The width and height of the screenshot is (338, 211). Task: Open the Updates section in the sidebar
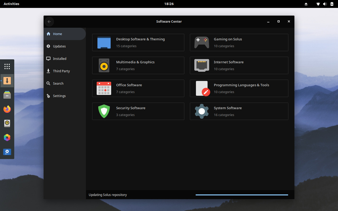tap(59, 46)
